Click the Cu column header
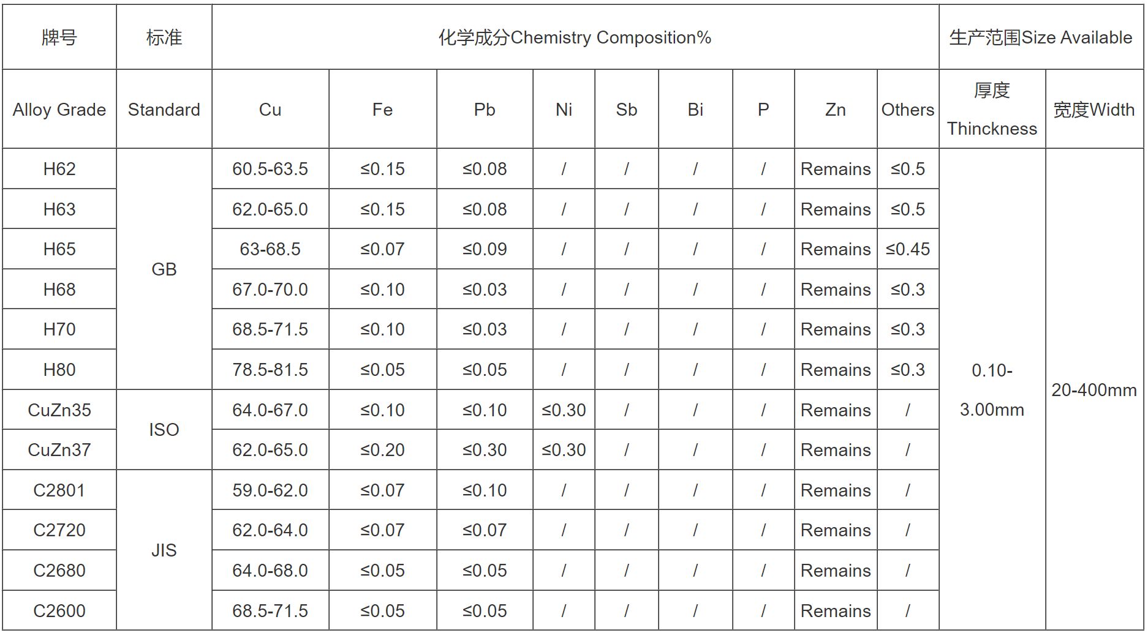1148x633 pixels. click(x=270, y=109)
